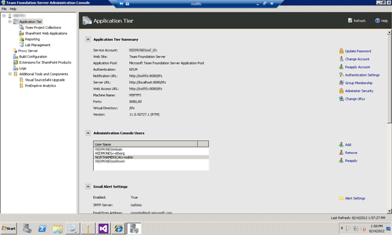Collapse the Application Tier tree branch
This screenshot has height=235, width=392.
tap(10, 22)
